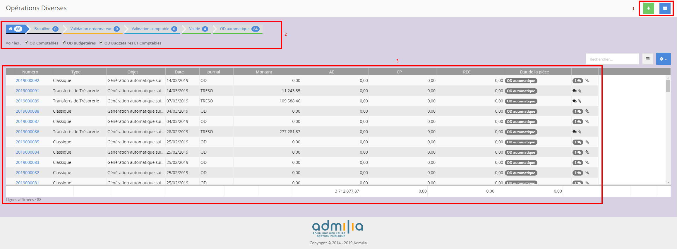
Task: Click comment bubble icon for row 2019000092
Action: click(577, 81)
